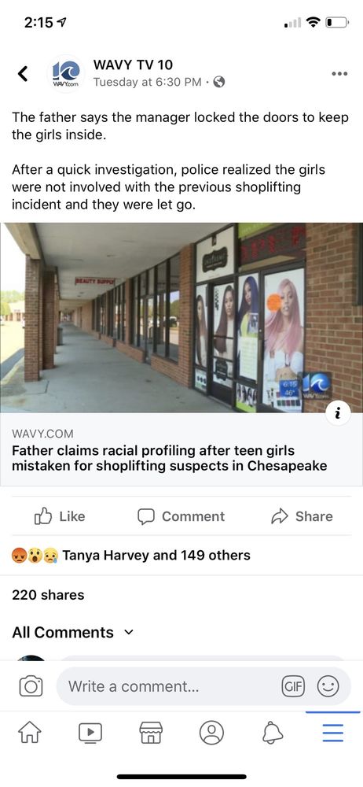This screenshot has height=787, width=363.
Task: Open the Marketplace storefront tab
Action: (x=151, y=733)
